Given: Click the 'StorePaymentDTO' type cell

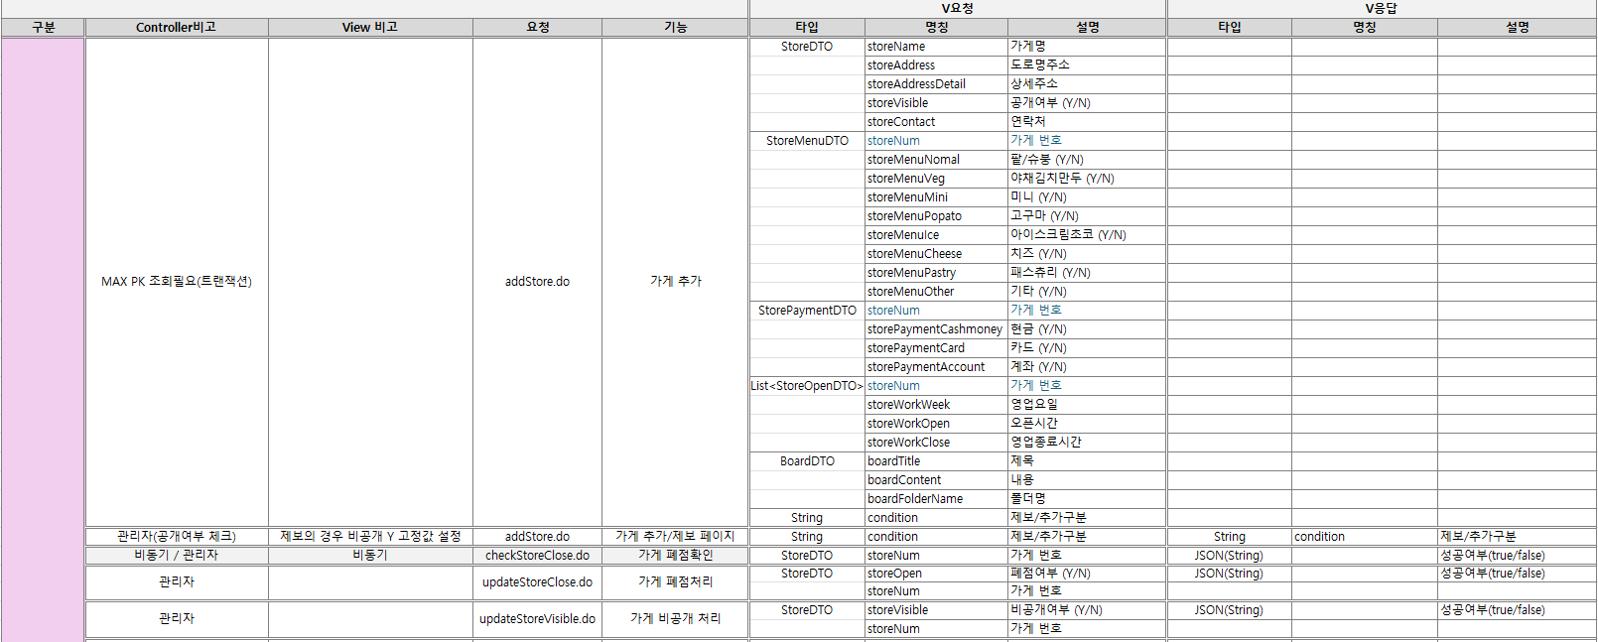Looking at the screenshot, I should pyautogui.click(x=807, y=311).
